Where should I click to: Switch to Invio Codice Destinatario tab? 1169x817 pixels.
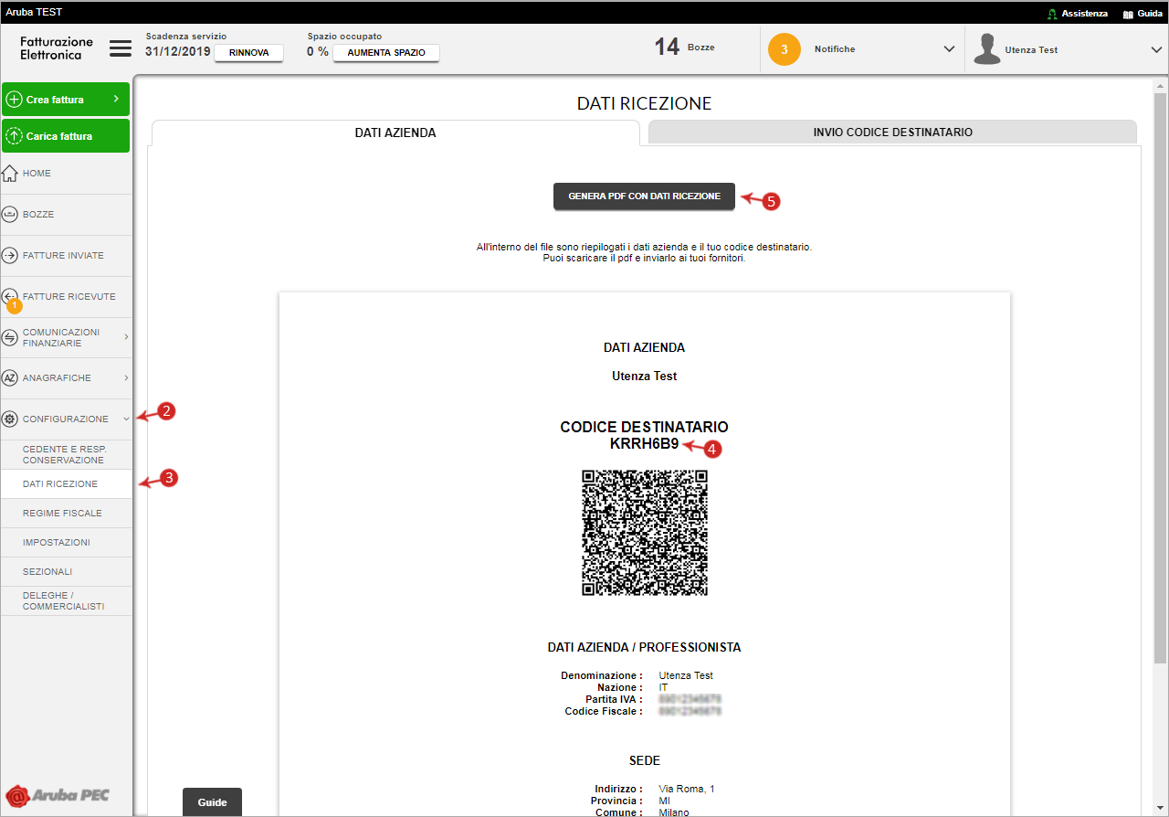point(892,132)
